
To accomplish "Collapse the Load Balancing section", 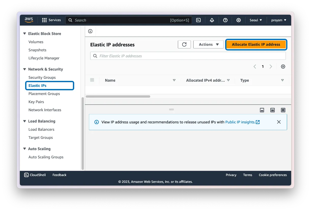I will click(25, 121).
